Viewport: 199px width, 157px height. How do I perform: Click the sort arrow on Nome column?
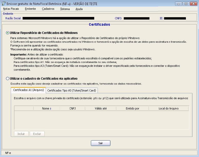(x=51, y=109)
